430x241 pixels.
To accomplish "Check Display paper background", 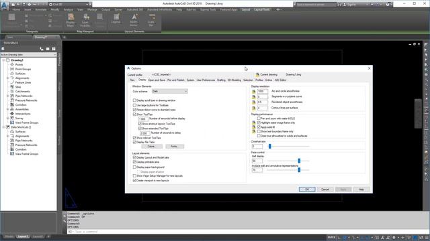I will pyautogui.click(x=134, y=167).
